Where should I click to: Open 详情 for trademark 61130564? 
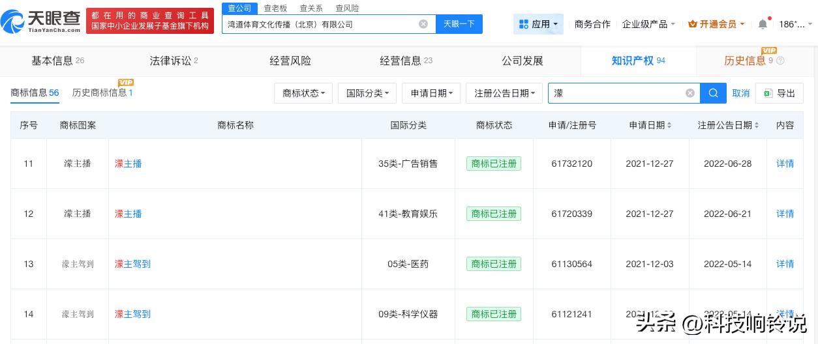(x=785, y=264)
